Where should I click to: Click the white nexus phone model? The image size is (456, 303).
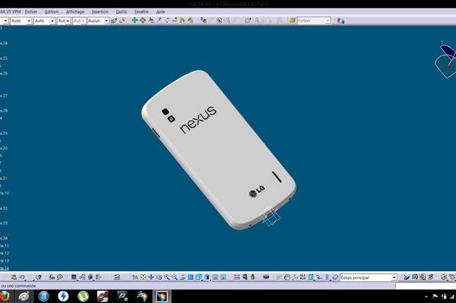(x=218, y=151)
